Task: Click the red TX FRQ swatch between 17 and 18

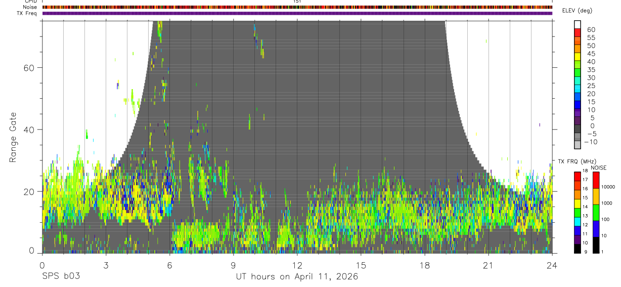Action: pyautogui.click(x=577, y=176)
